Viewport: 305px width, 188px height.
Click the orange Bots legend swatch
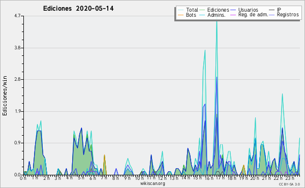point(180,15)
